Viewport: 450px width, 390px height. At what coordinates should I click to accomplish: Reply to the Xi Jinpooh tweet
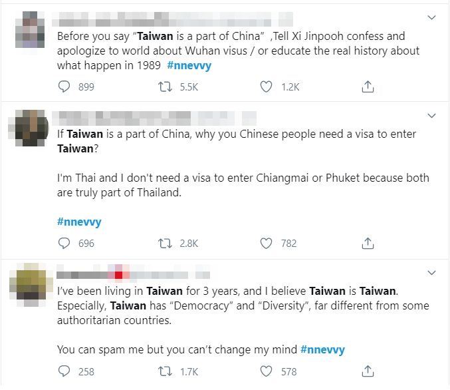64,87
